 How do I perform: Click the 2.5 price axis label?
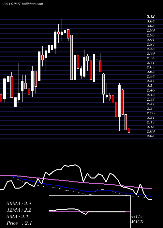[150, 85]
